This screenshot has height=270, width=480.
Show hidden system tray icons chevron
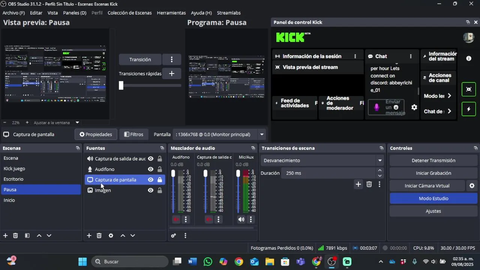click(x=381, y=262)
